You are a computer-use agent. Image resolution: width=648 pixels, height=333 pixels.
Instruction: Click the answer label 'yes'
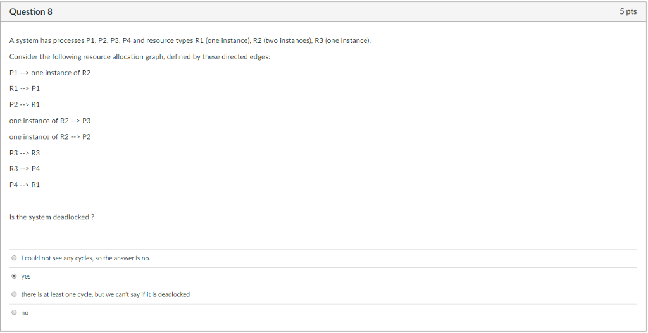pos(26,277)
